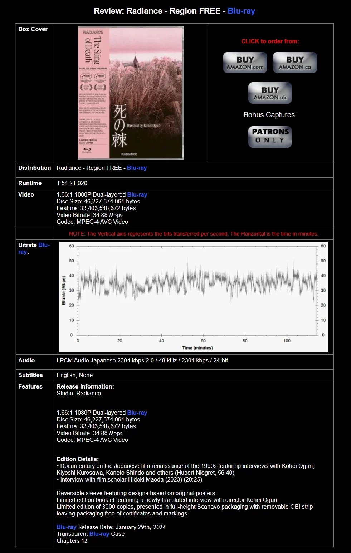This screenshot has height=553, width=351.
Task: Click the BUY AMAZON.uk button
Action: (270, 93)
